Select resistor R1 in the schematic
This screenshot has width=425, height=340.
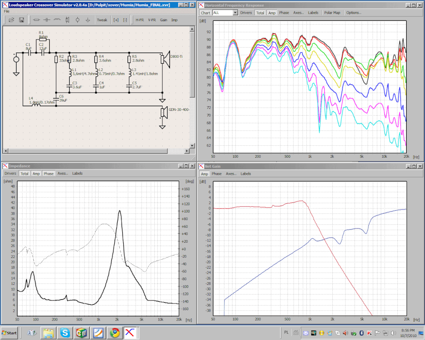pos(43,40)
